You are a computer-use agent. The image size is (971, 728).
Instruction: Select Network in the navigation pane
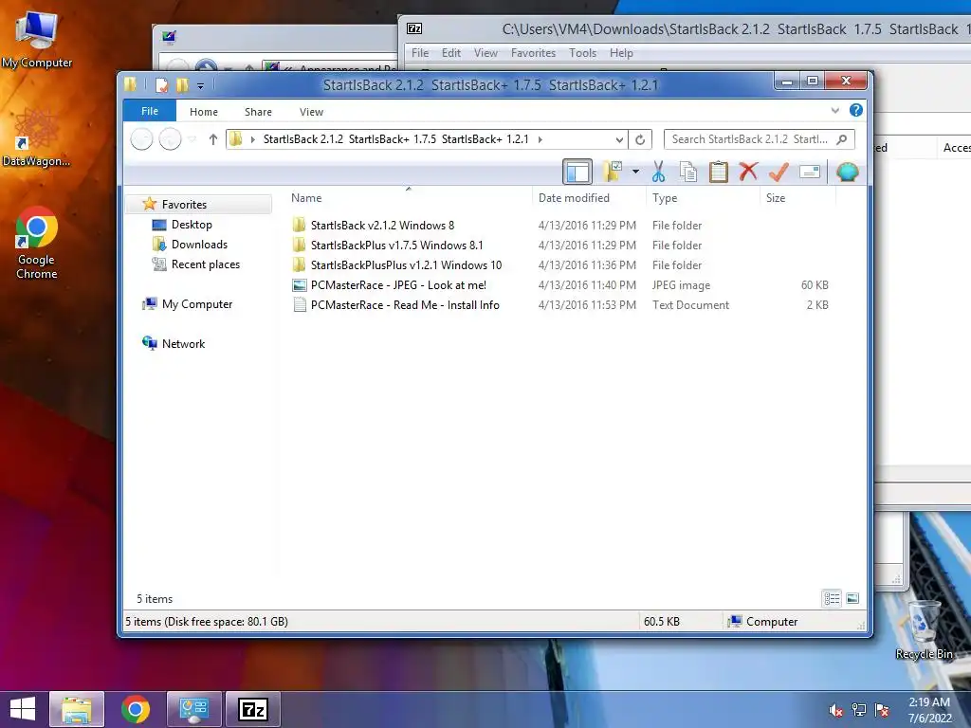click(183, 343)
